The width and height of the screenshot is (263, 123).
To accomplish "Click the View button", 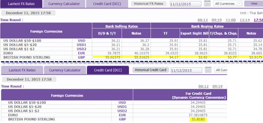I will pos(253,4).
